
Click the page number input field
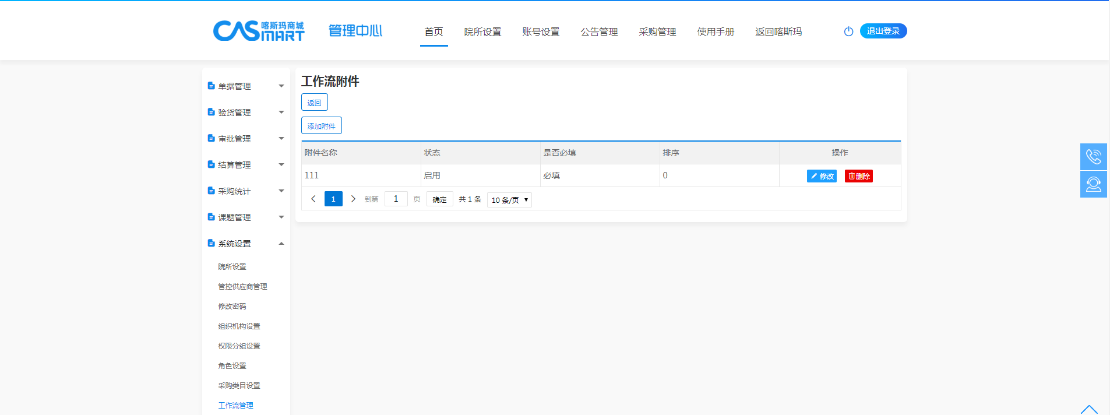tap(396, 199)
